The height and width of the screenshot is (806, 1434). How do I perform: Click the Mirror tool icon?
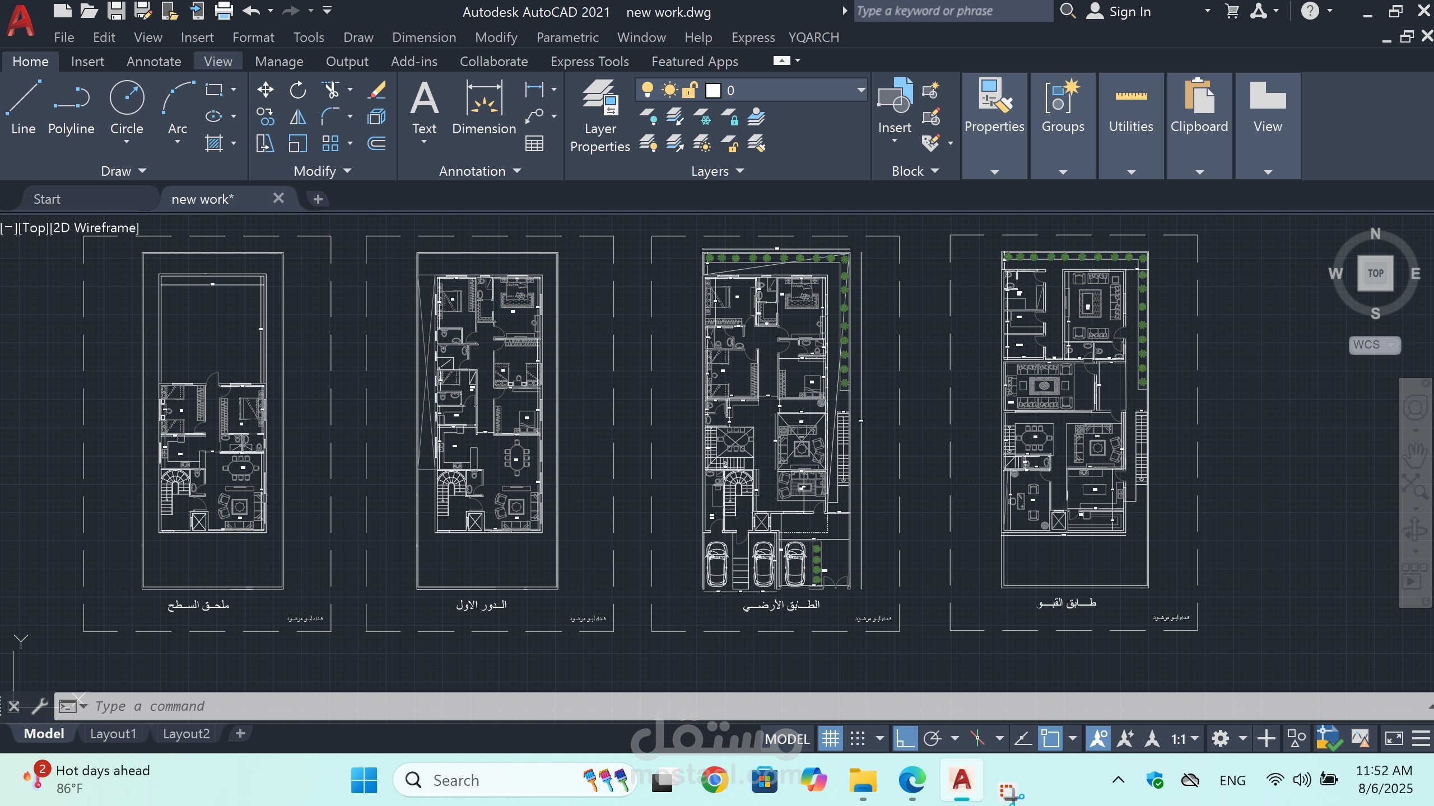pos(298,116)
